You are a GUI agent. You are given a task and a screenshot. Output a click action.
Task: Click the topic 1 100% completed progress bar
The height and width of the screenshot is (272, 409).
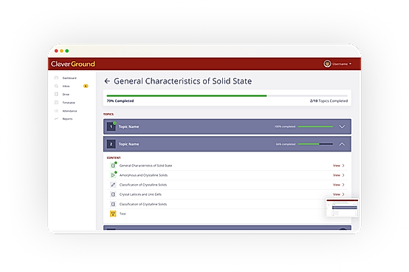(315, 126)
